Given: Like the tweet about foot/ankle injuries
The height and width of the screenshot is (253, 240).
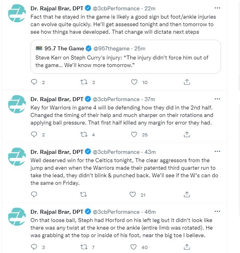Looking at the screenshot, I should [x=134, y=82].
